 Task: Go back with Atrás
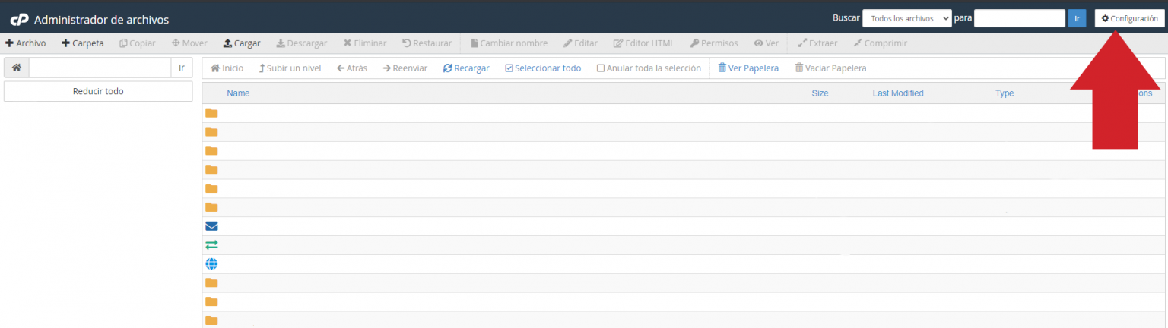coord(351,68)
